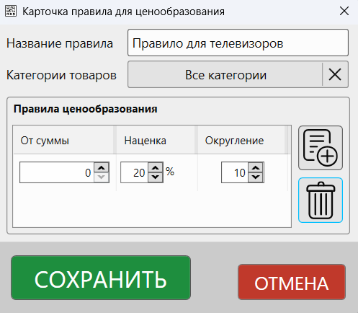Clear categories with the X button

(x=335, y=74)
